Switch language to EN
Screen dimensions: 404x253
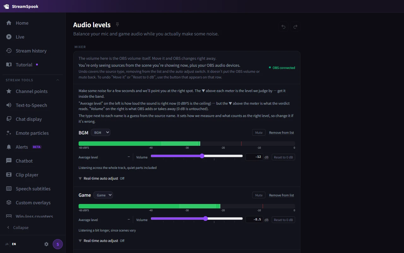(x=14, y=244)
